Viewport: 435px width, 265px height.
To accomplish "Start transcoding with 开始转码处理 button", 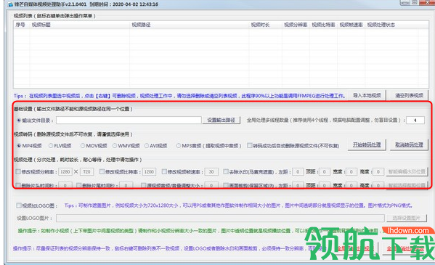I will click(x=367, y=145).
